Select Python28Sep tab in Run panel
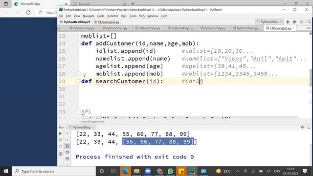The width and height of the screenshot is (313, 176). [82, 127]
